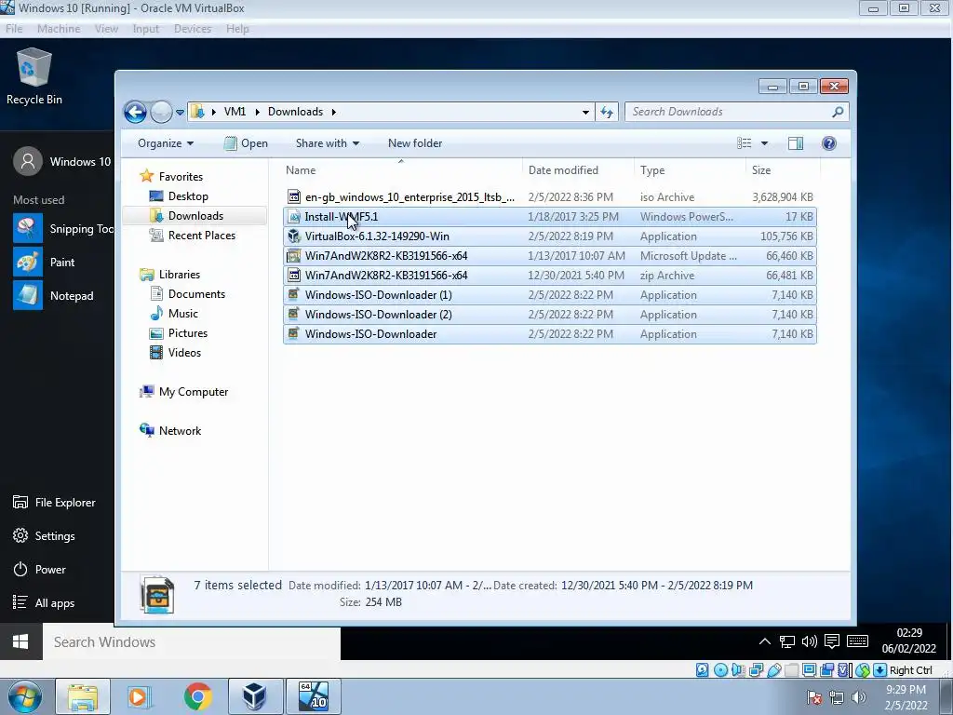Screen dimensions: 953x715
Task: Open guest action center notification icon
Action: click(831, 641)
